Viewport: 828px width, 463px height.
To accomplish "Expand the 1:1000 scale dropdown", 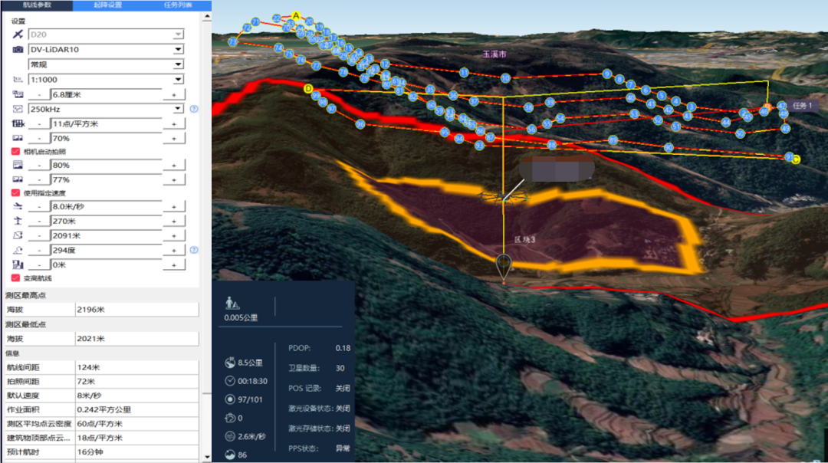I will pos(178,80).
